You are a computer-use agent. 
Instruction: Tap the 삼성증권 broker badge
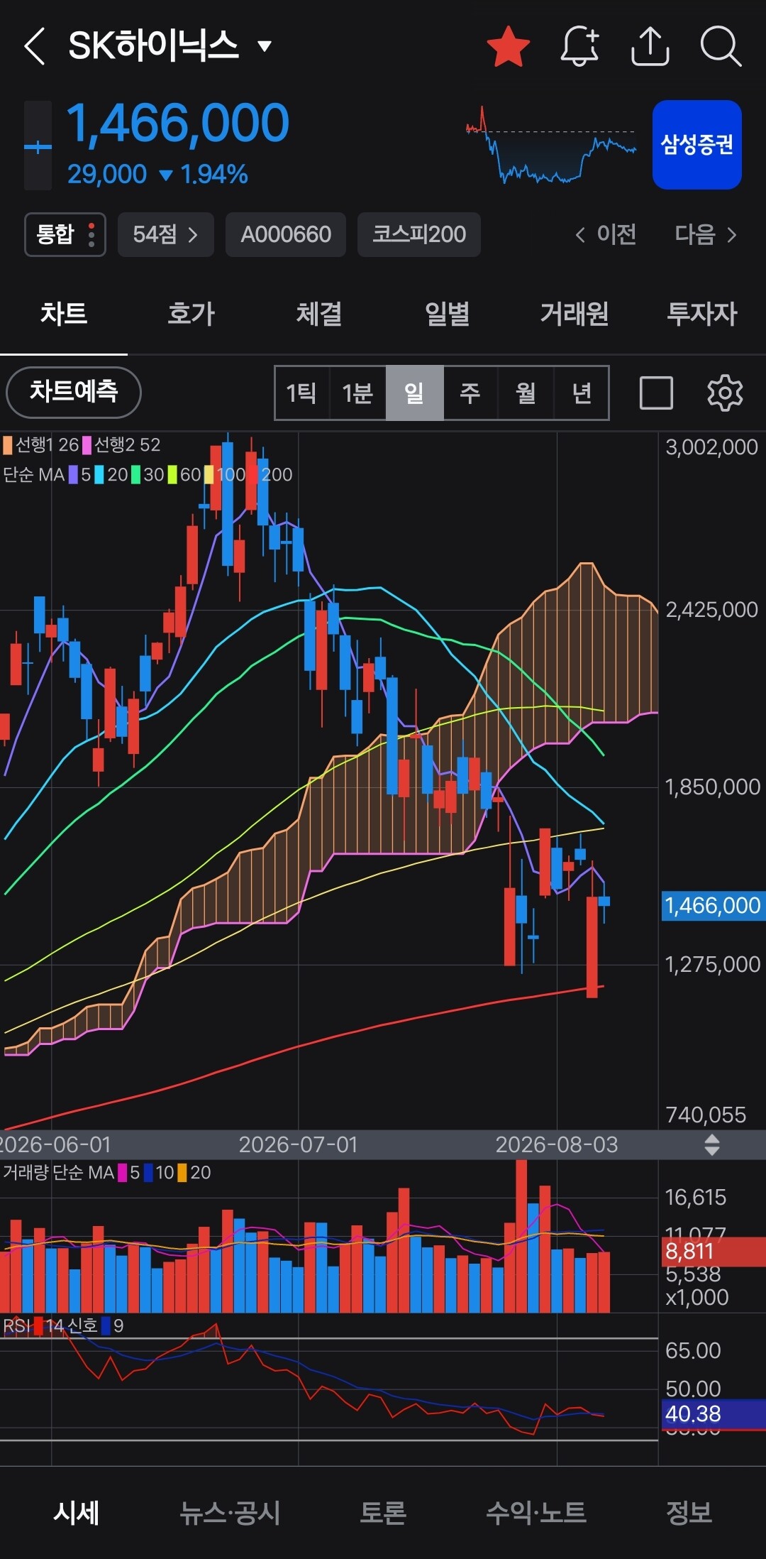(697, 145)
